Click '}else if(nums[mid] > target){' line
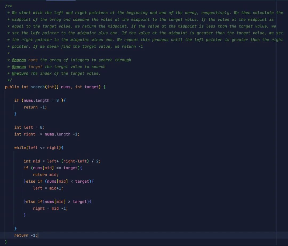The height and width of the screenshot is (246, 288). 58,202
